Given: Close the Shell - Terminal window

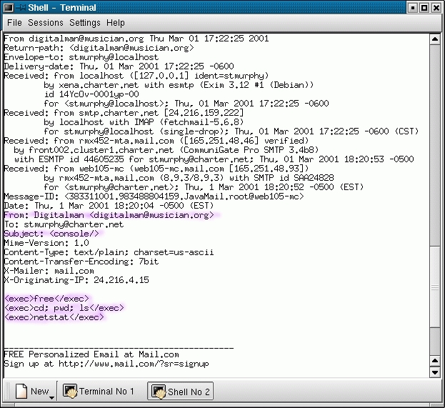Looking at the screenshot, I should [x=436, y=7].
